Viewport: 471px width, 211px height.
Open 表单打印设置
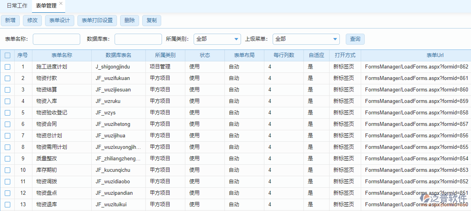point(97,21)
